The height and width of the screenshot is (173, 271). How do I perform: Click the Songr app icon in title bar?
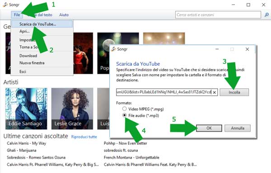(5, 5)
